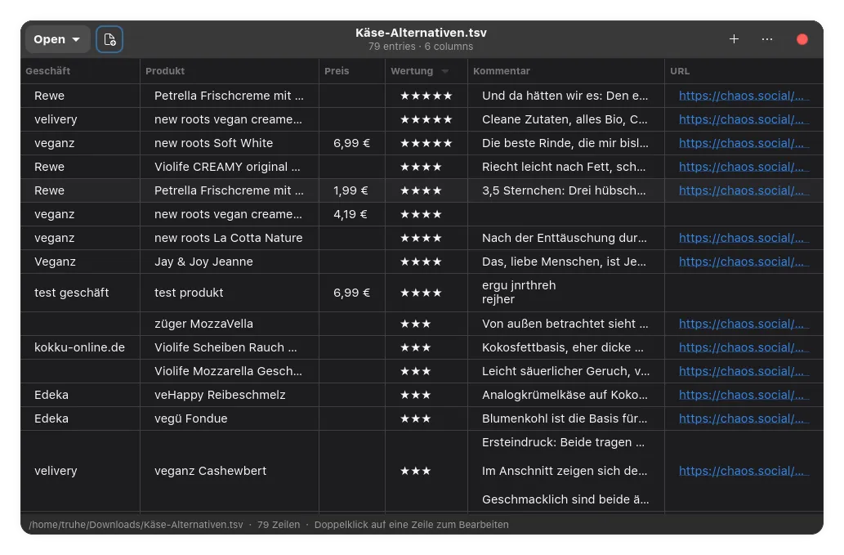
Task: Click the 4,19 € price cell
Action: [351, 214]
